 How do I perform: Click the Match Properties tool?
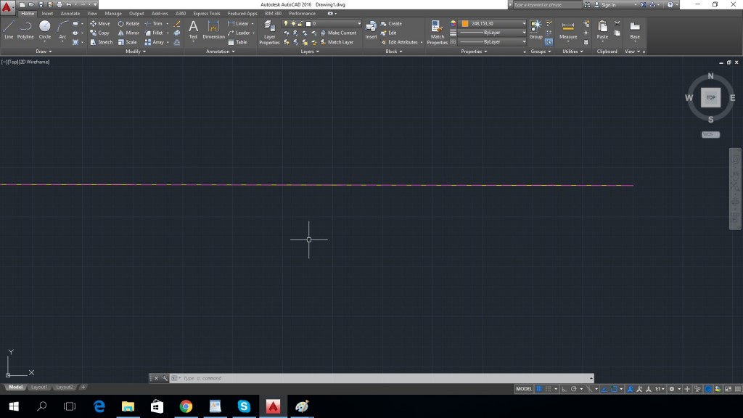pyautogui.click(x=437, y=32)
